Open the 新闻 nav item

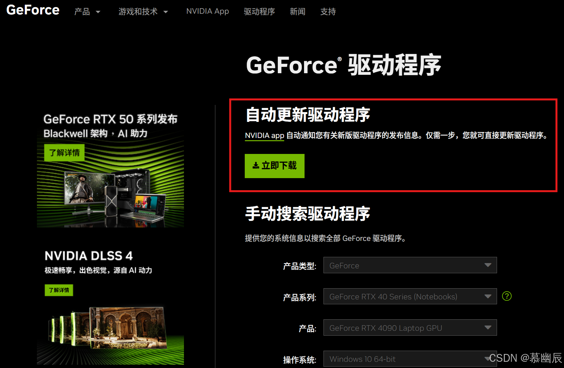pos(297,12)
